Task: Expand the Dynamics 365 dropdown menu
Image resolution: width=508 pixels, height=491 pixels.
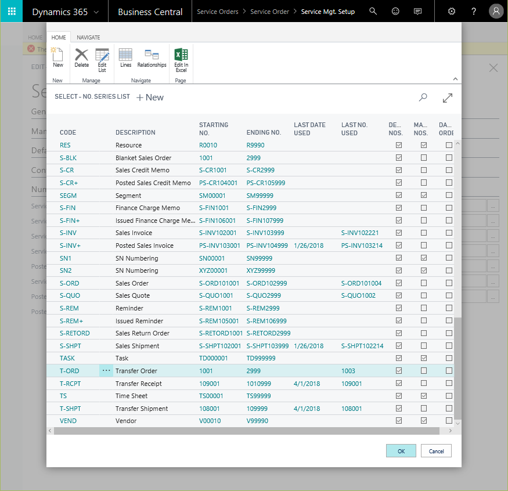Action: click(96, 12)
